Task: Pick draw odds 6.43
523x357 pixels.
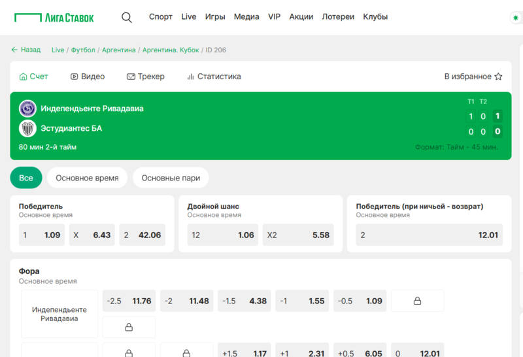Action: click(x=92, y=235)
